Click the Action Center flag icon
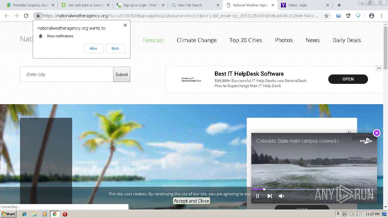Image resolution: width=388 pixels, height=218 pixels. (359, 214)
